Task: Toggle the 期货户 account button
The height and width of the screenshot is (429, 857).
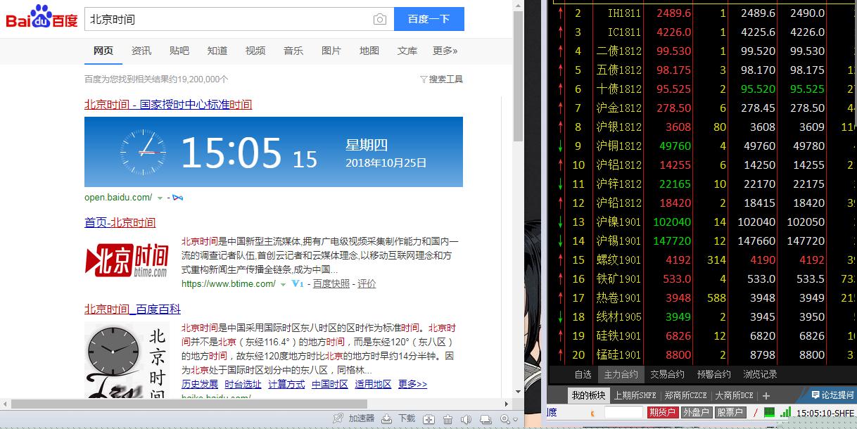Action: [661, 412]
